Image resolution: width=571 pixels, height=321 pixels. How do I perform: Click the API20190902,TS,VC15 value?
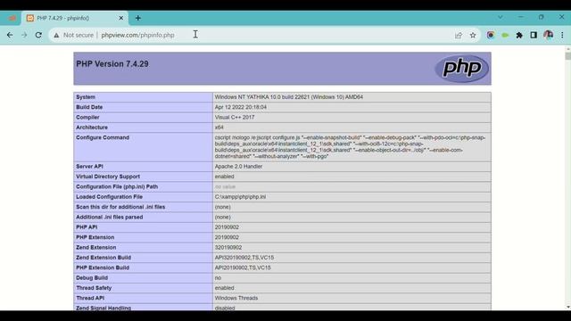243,267
